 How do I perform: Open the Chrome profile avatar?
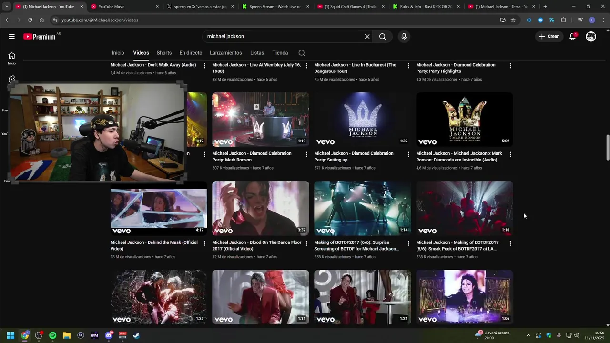(x=592, y=20)
